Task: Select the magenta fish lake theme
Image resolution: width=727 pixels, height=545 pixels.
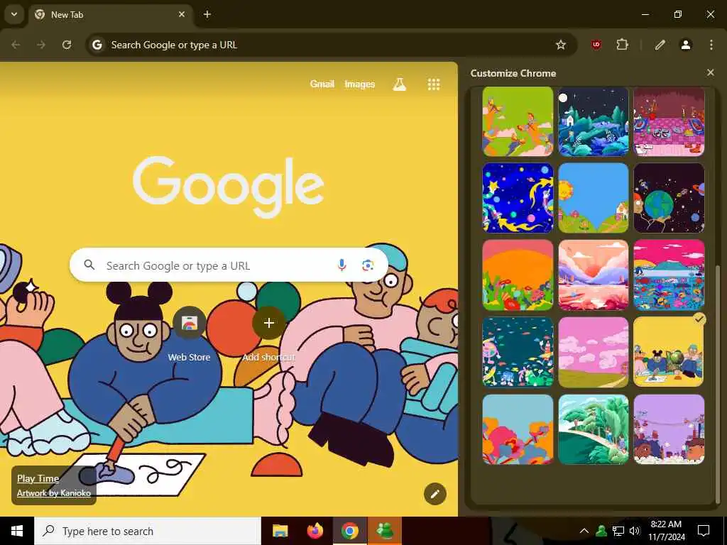Action: tap(669, 275)
